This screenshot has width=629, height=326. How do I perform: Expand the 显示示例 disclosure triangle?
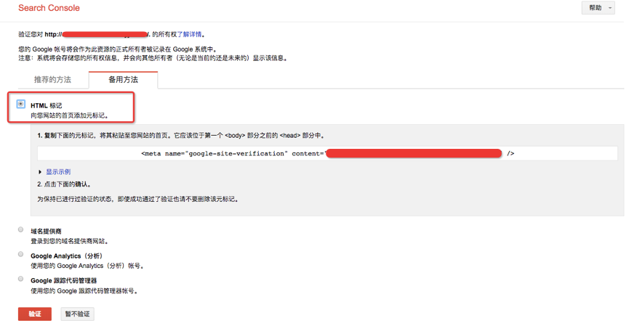[x=40, y=172]
